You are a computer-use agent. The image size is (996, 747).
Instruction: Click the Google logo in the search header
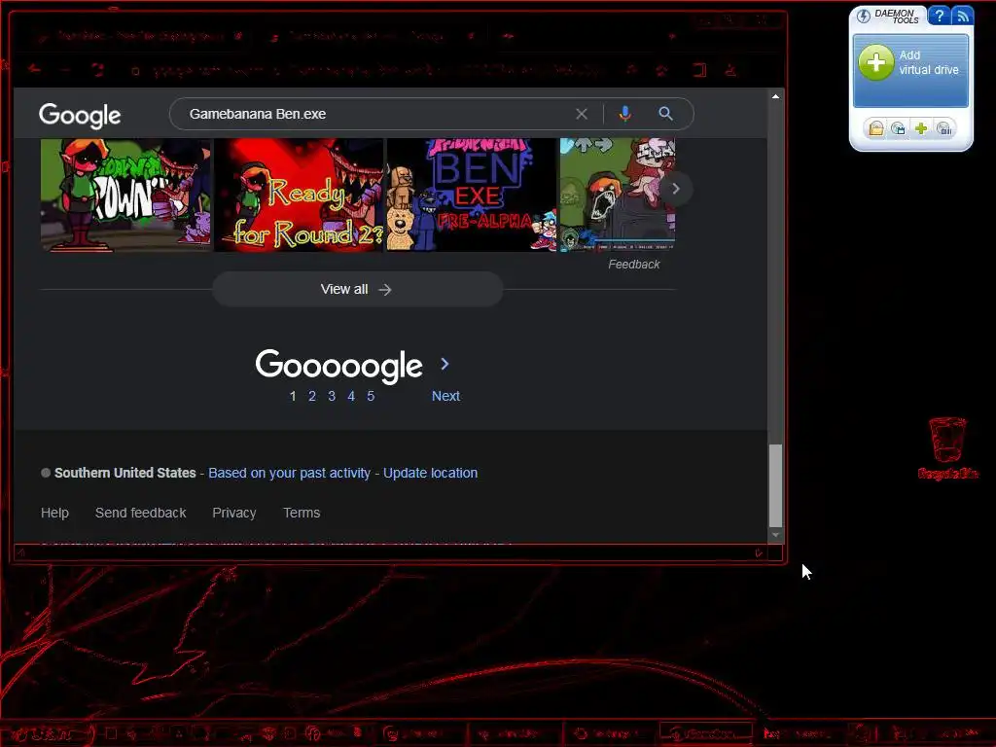pos(80,115)
